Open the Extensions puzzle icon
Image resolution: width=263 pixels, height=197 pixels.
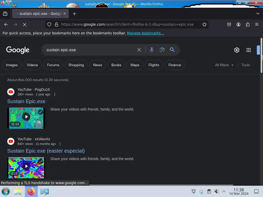(248, 24)
